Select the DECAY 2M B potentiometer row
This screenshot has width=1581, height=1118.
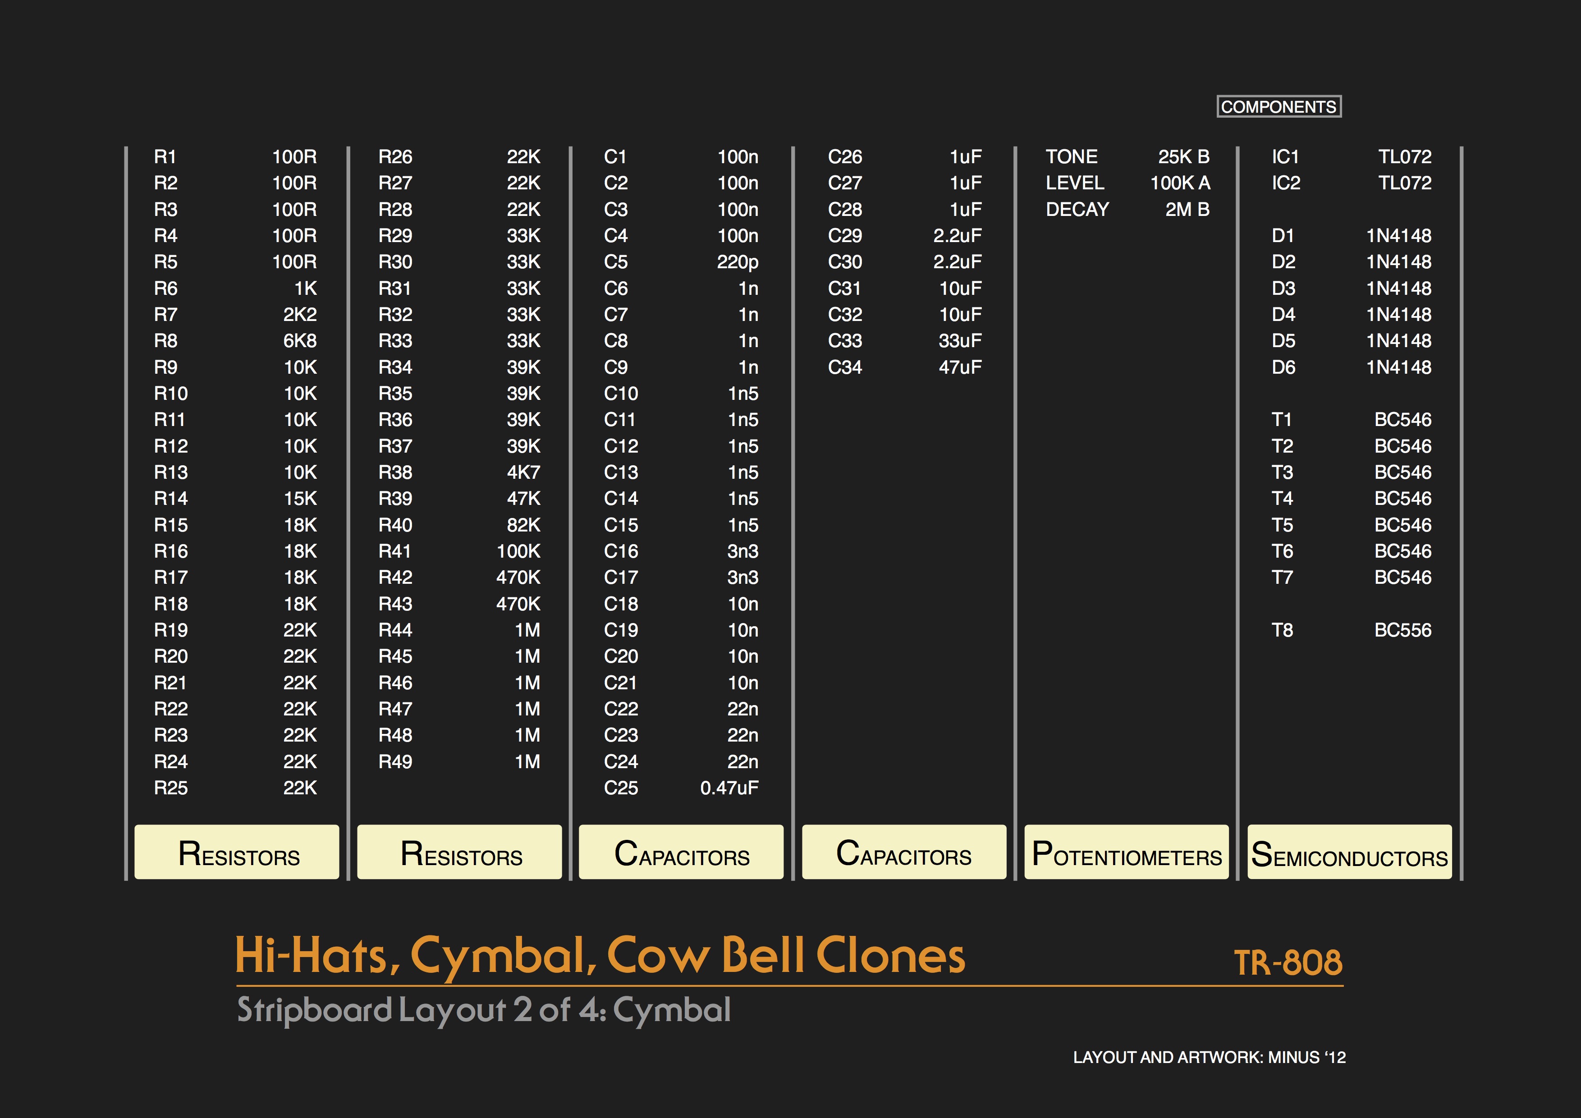[1127, 209]
